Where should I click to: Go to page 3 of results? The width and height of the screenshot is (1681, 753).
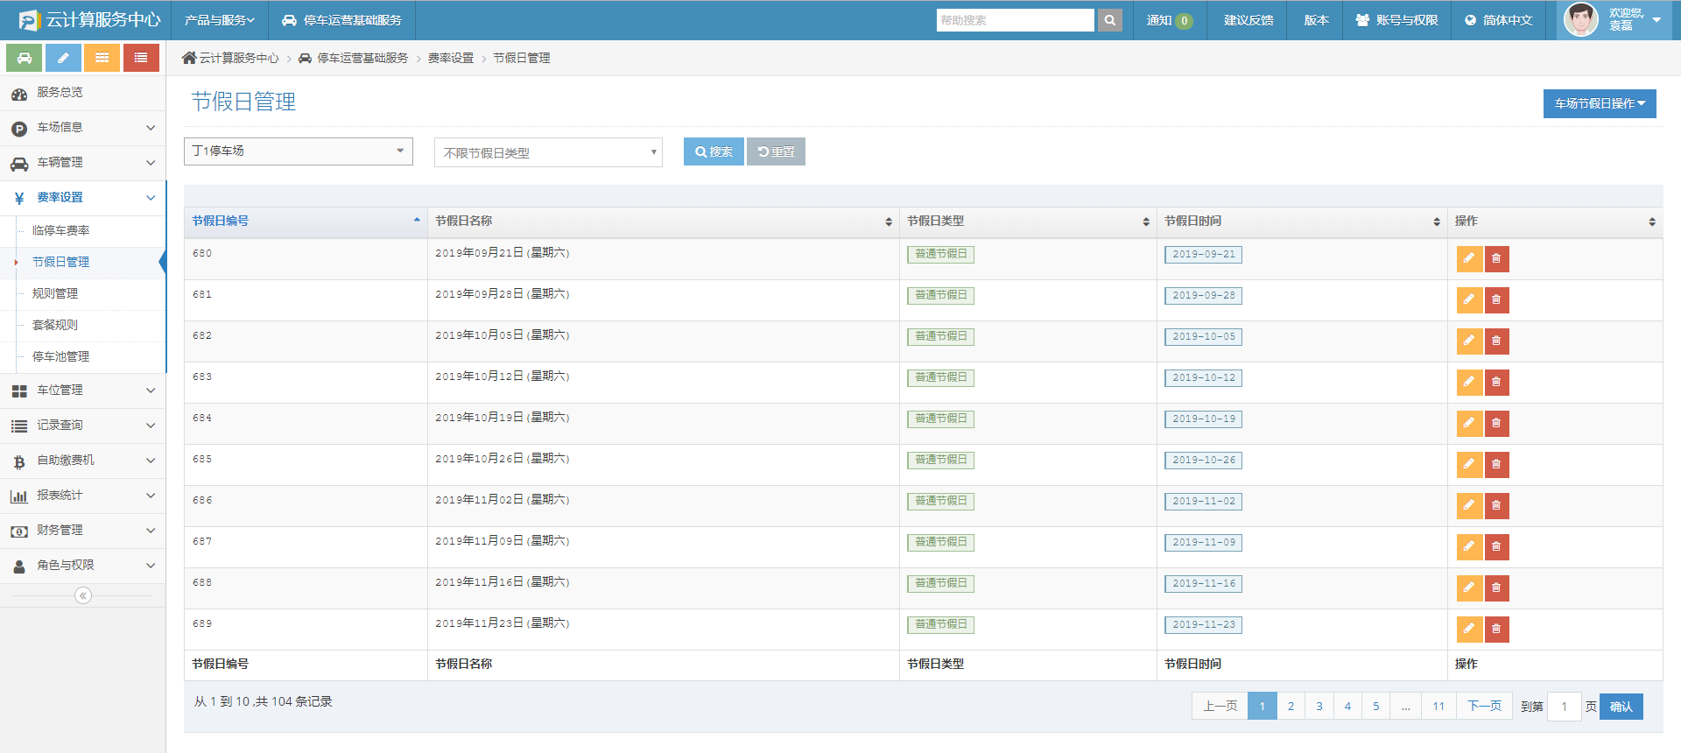pos(1319,706)
